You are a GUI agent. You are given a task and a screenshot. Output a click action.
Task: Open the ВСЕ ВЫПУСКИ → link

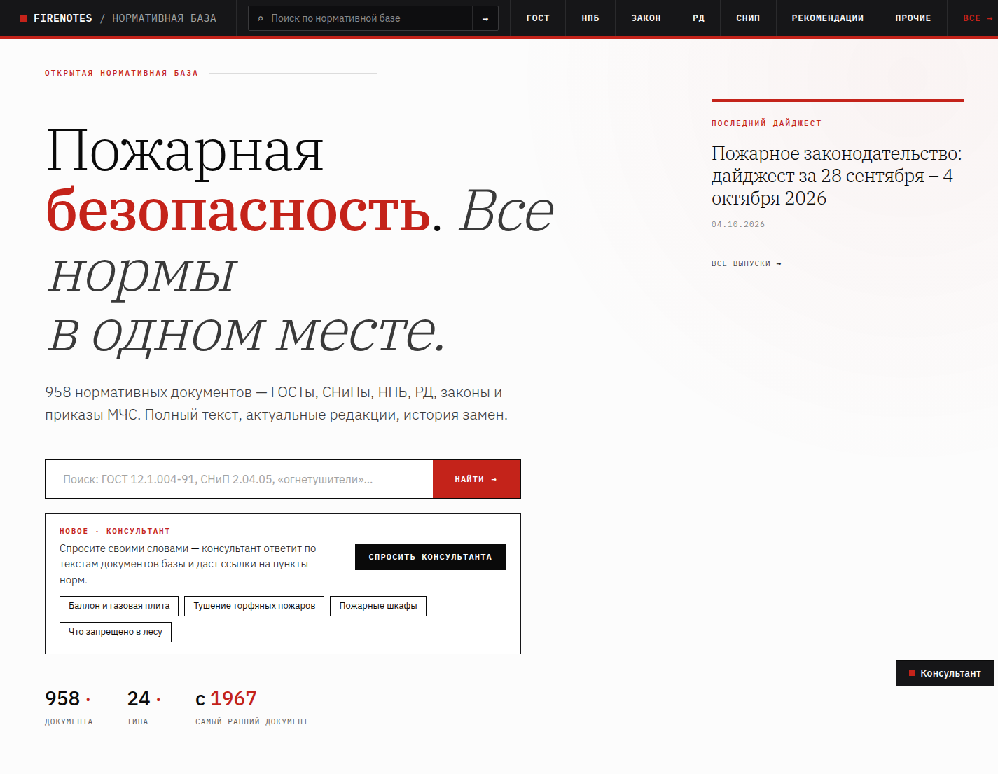click(747, 264)
